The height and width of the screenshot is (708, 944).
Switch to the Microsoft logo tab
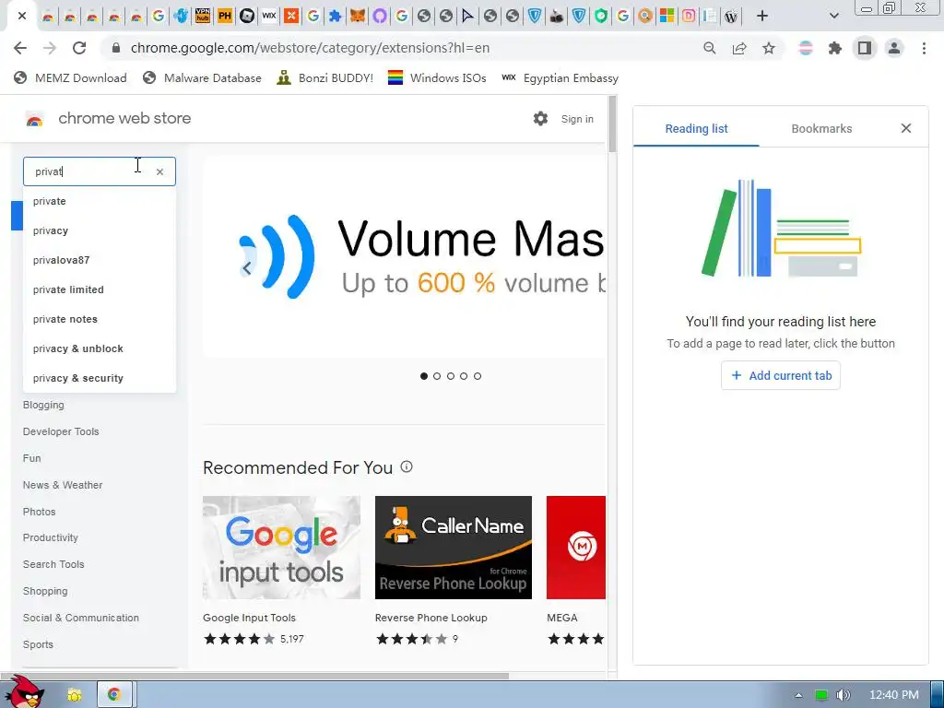[x=667, y=16]
